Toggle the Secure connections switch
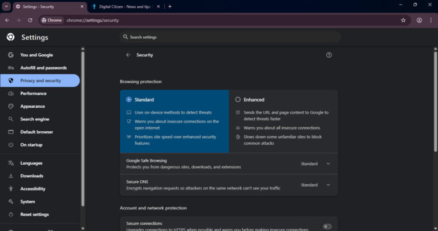 pos(327,226)
